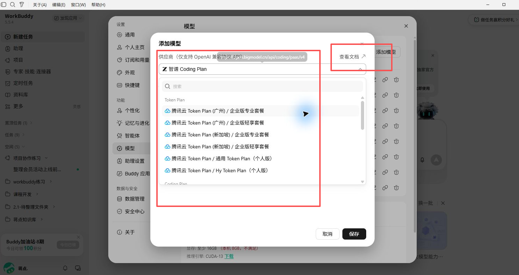
Task: Click the provider list scrollbar
Action: pyautogui.click(x=362, y=115)
